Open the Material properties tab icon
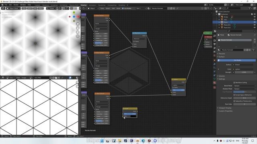 (214, 83)
